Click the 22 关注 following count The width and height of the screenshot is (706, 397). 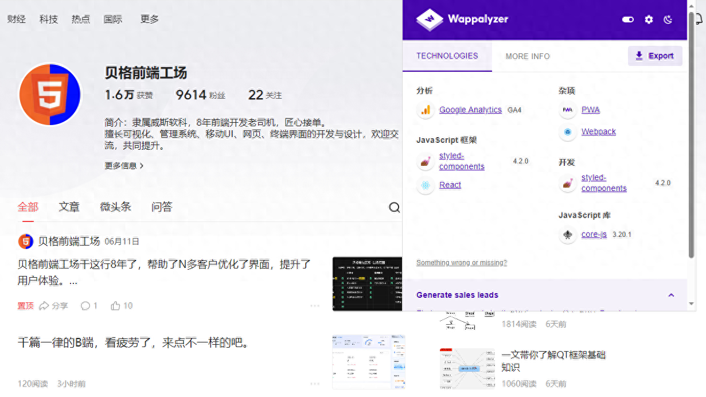tap(265, 95)
